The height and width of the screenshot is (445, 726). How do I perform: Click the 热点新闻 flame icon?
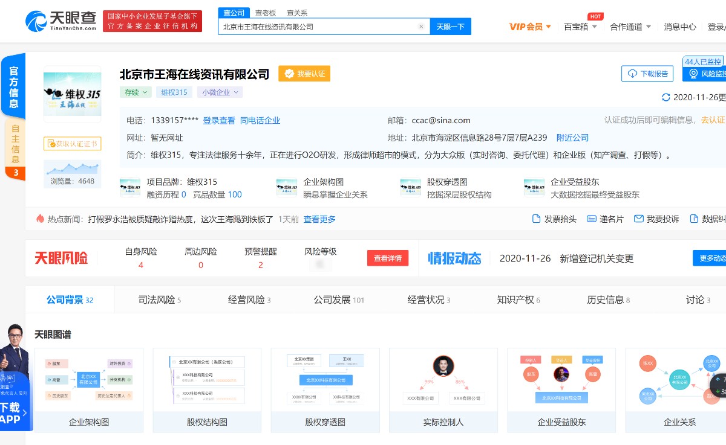coord(41,219)
